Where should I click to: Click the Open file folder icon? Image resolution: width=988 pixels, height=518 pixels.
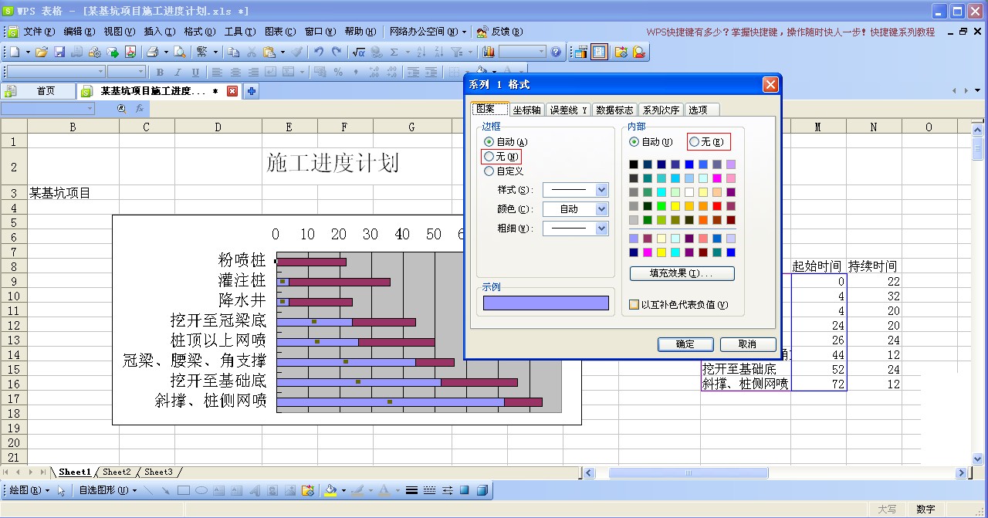(42, 52)
